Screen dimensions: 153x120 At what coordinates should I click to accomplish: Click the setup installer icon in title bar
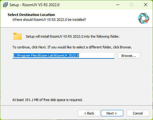5,5
